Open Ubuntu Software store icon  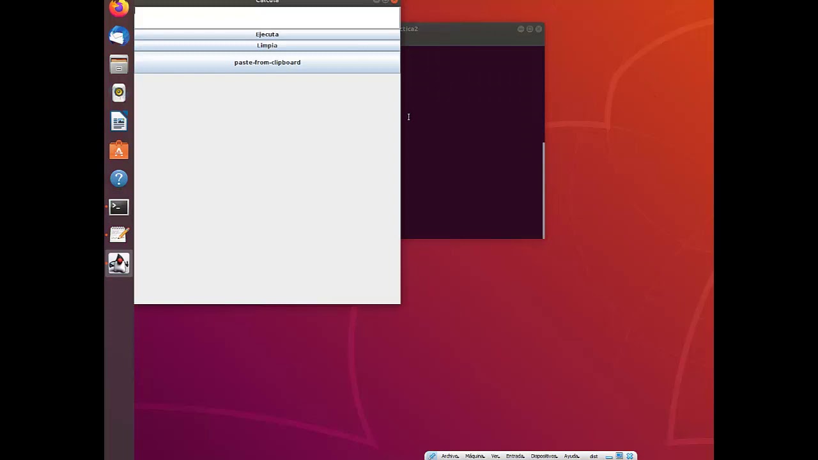coord(119,151)
